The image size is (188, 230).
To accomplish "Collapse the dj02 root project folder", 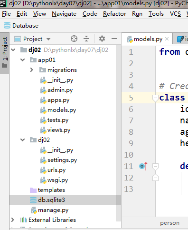I will point(13,50).
